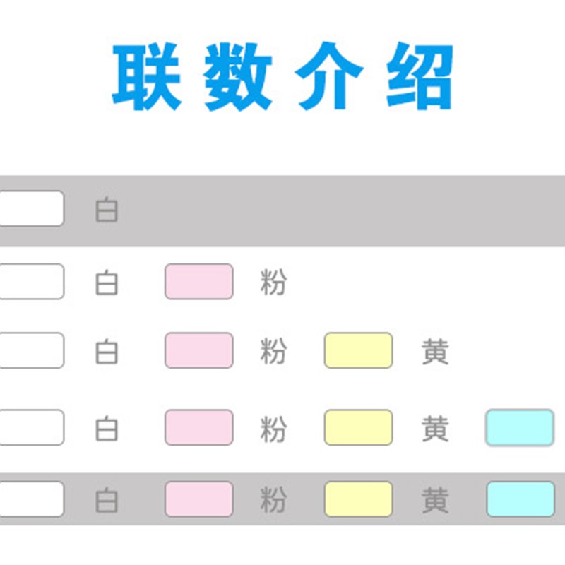
Task: Choose the yellow swatch in the white four-color row
Action: (358, 427)
